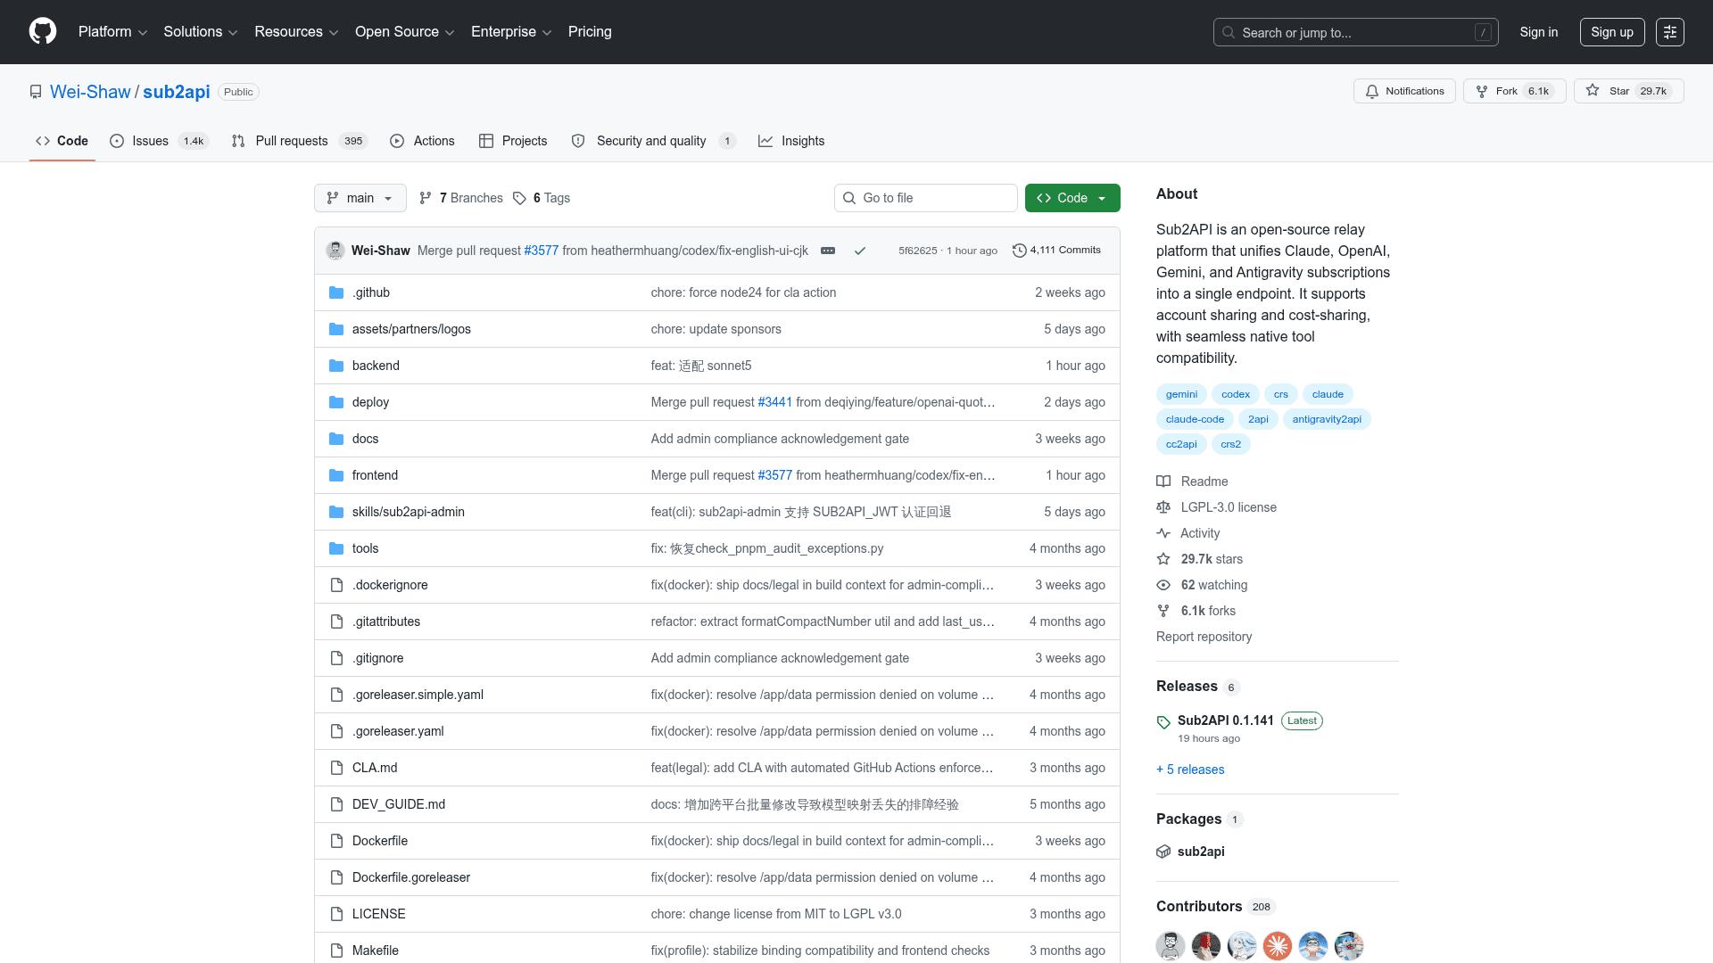Open the Contributors 208 heading
The width and height of the screenshot is (1713, 963).
click(1215, 906)
